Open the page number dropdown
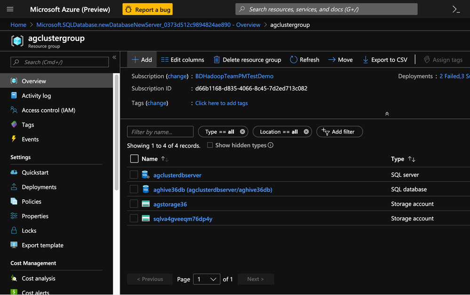Image resolution: width=470 pixels, height=295 pixels. tap(207, 279)
